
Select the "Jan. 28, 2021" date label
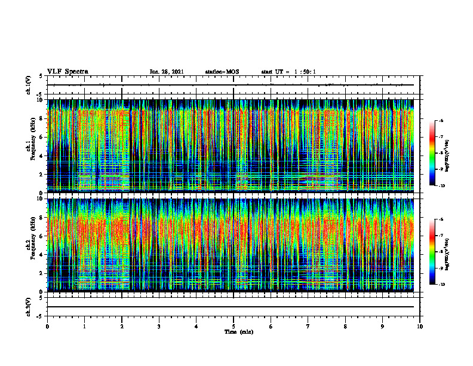click(x=167, y=72)
